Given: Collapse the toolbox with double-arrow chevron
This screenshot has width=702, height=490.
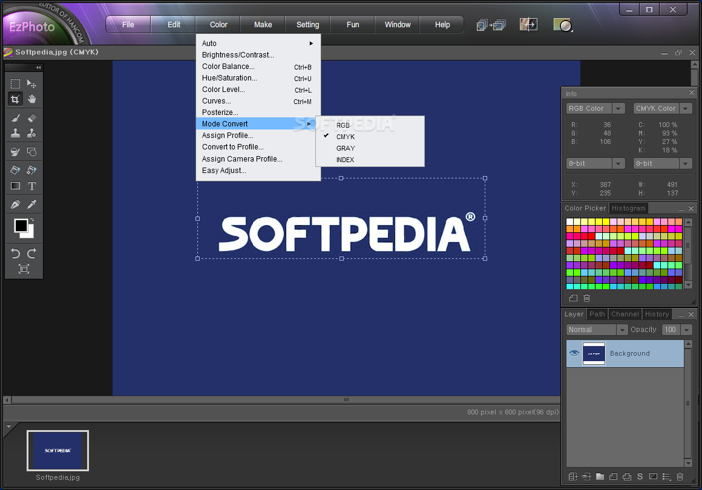Looking at the screenshot, I should click(39, 67).
